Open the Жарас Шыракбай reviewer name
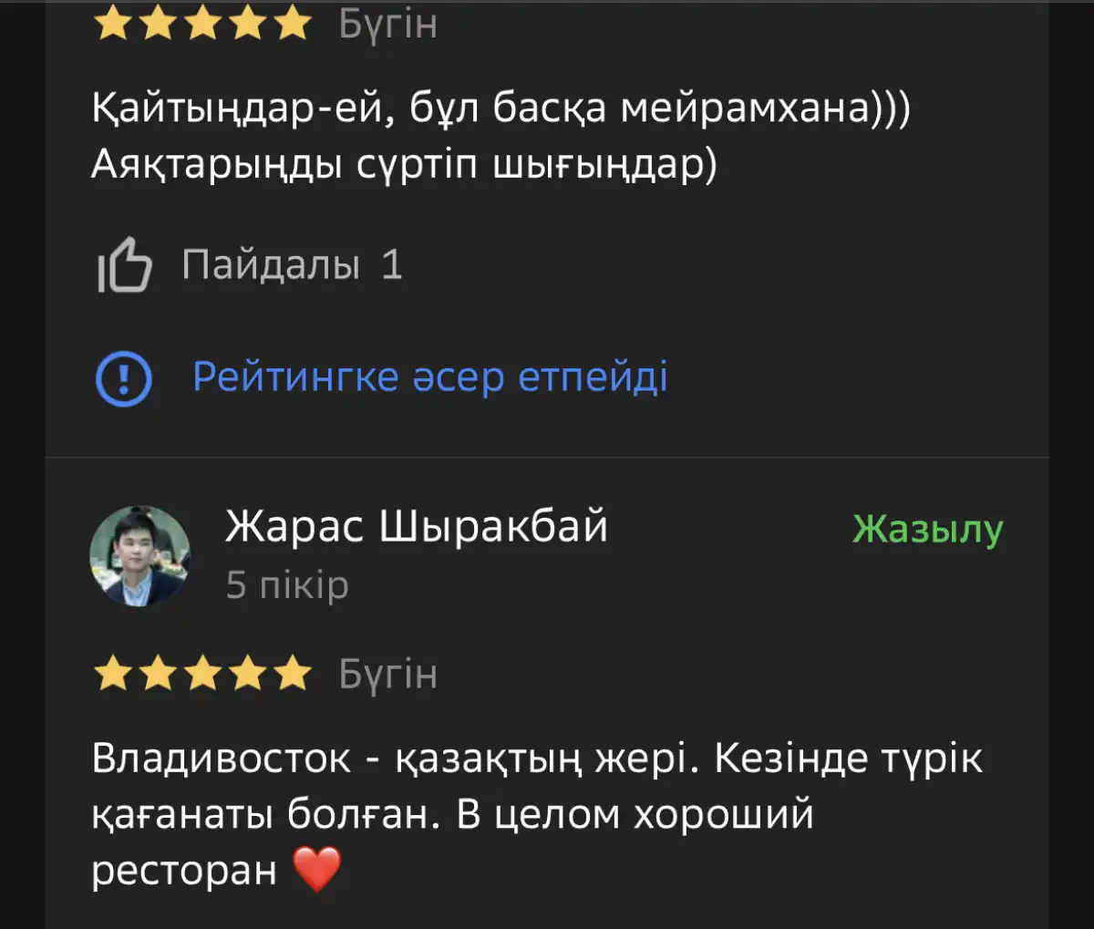Screen dimensions: 1094x929 tap(416, 526)
